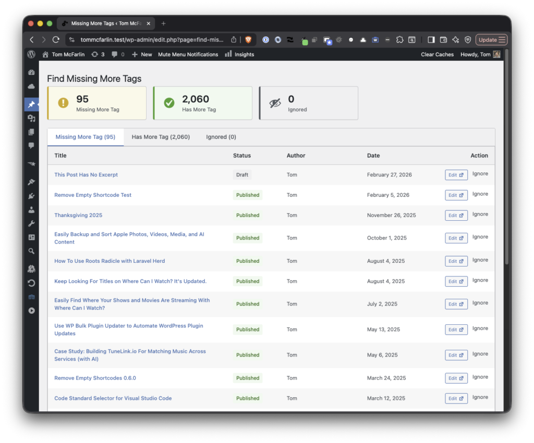
Task: Open the browser extensions puzzle icon
Action: click(399, 40)
